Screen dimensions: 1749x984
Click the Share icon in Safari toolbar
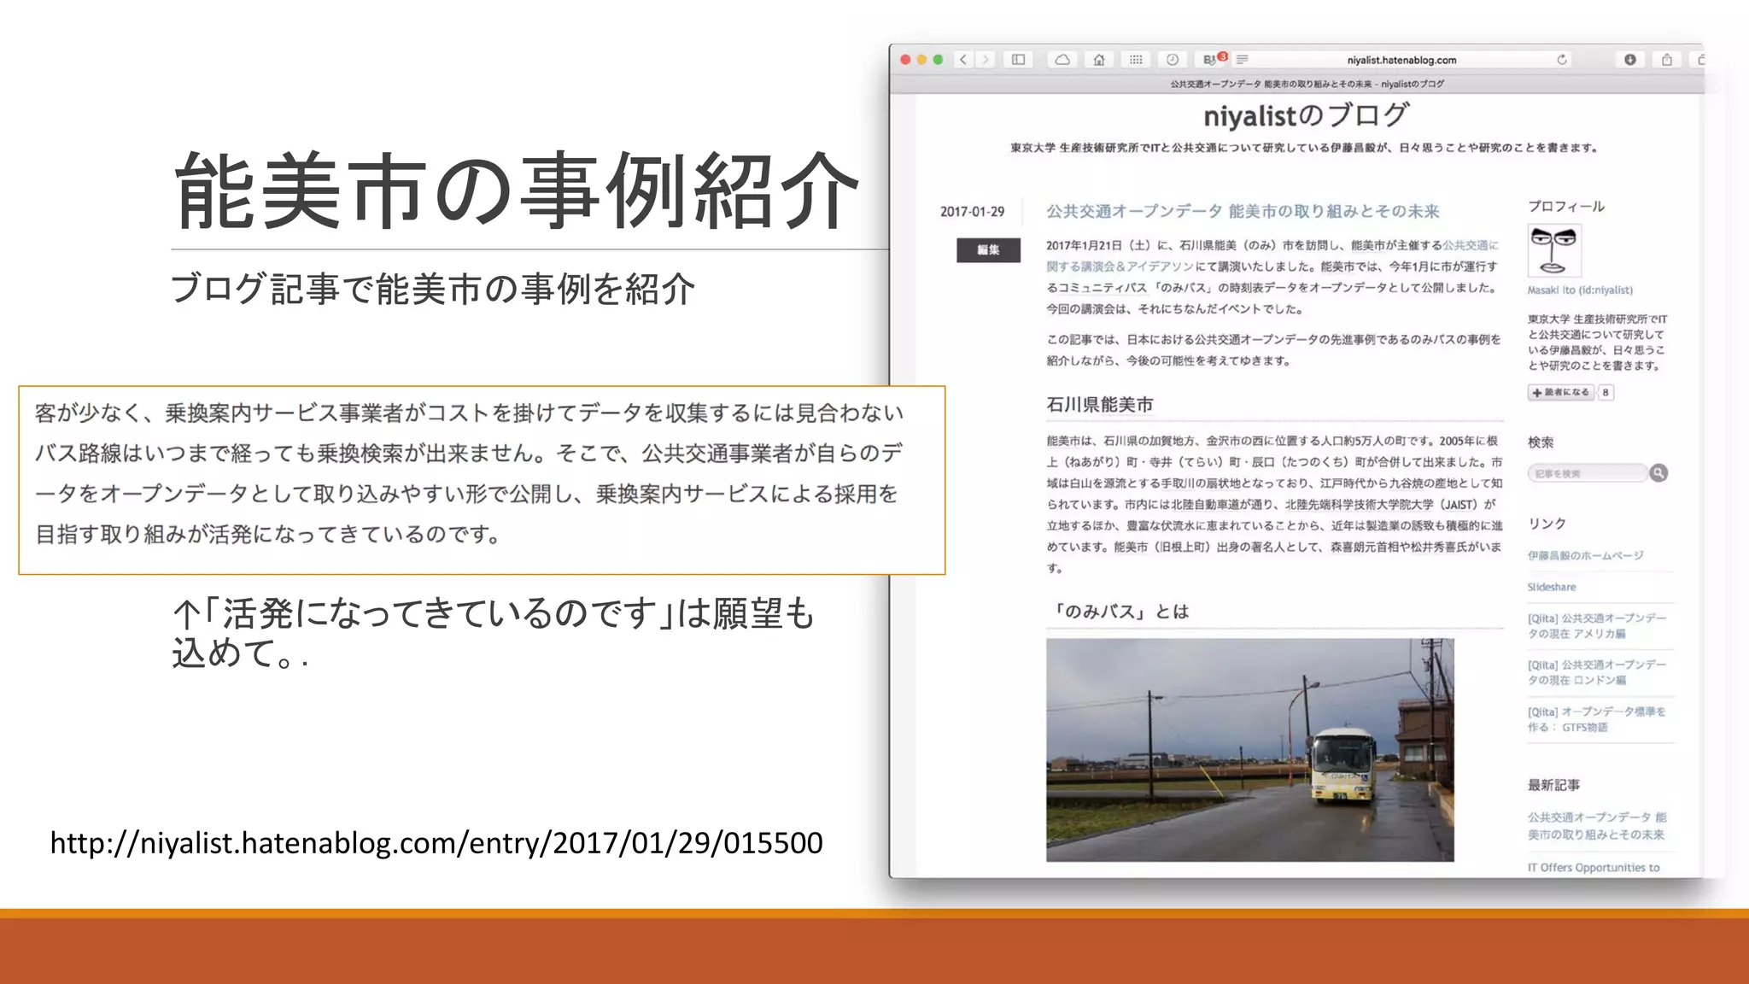[1667, 60]
